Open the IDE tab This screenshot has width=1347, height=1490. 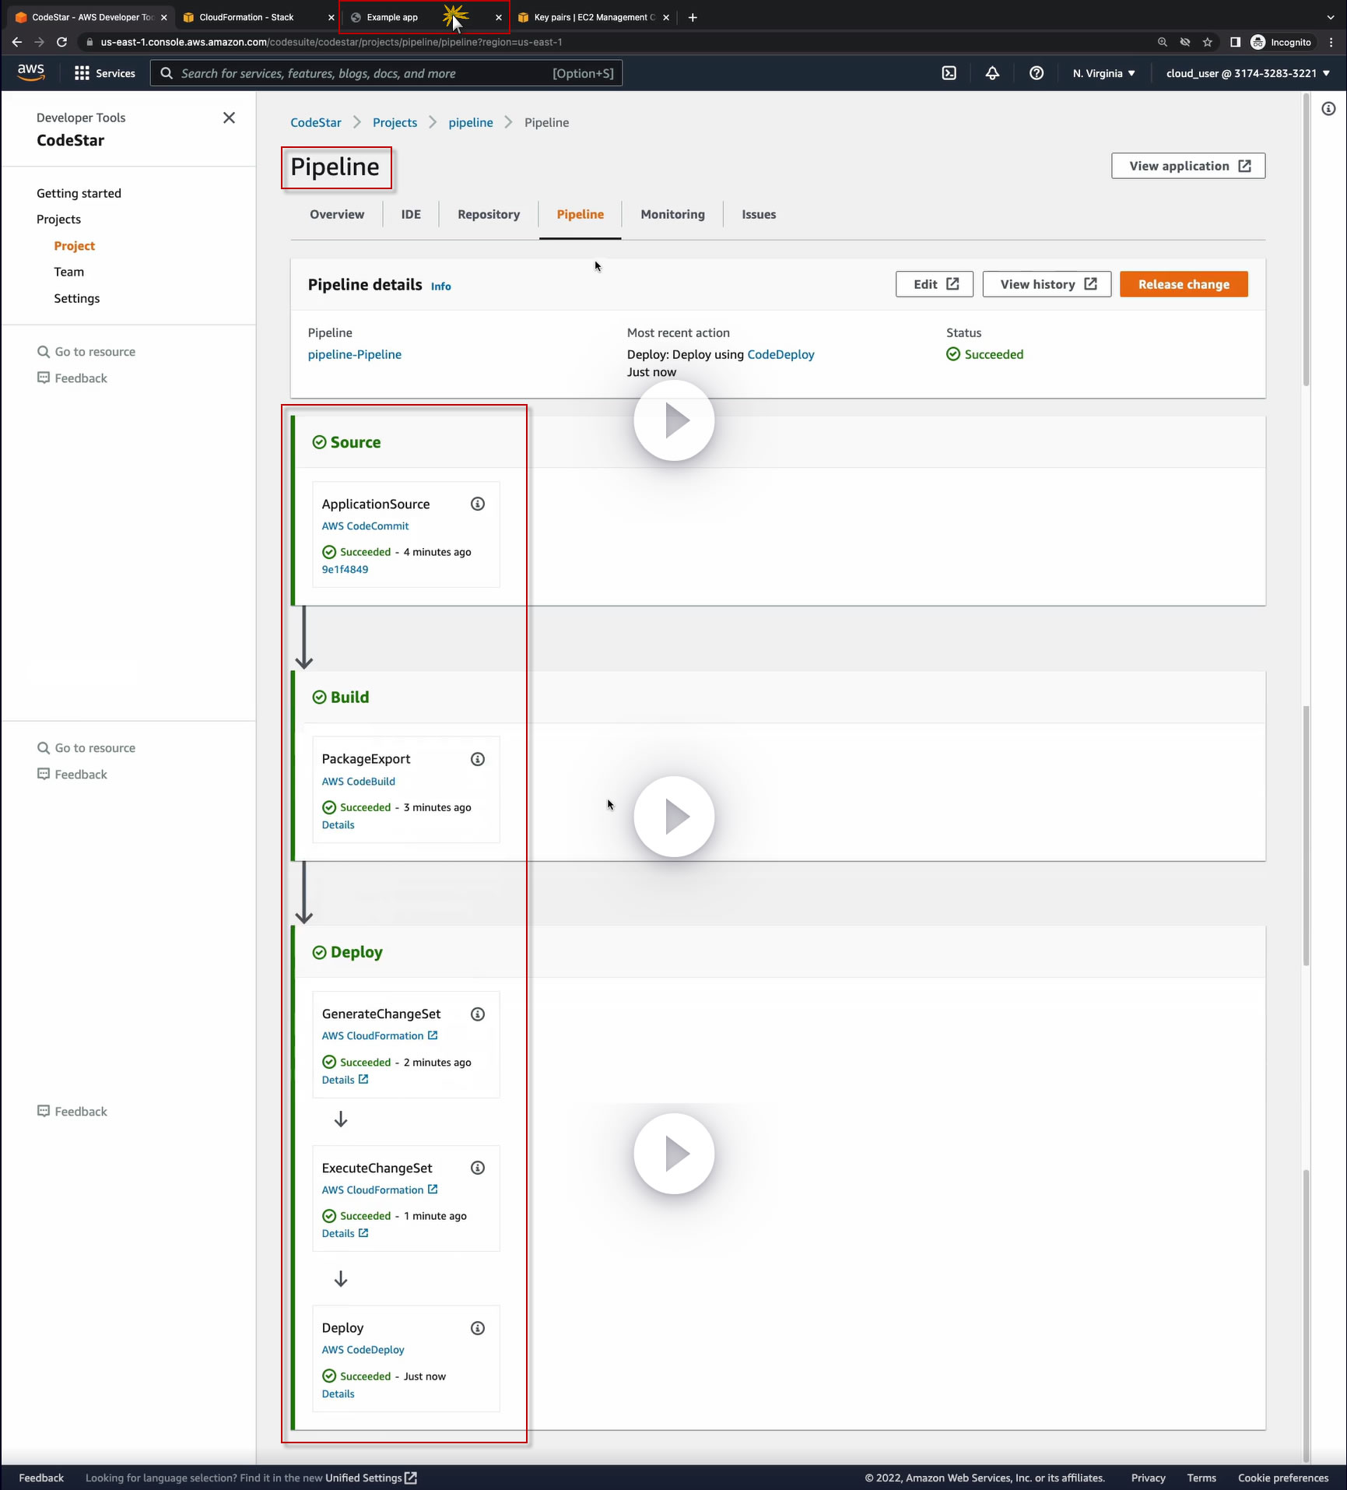pyautogui.click(x=411, y=214)
